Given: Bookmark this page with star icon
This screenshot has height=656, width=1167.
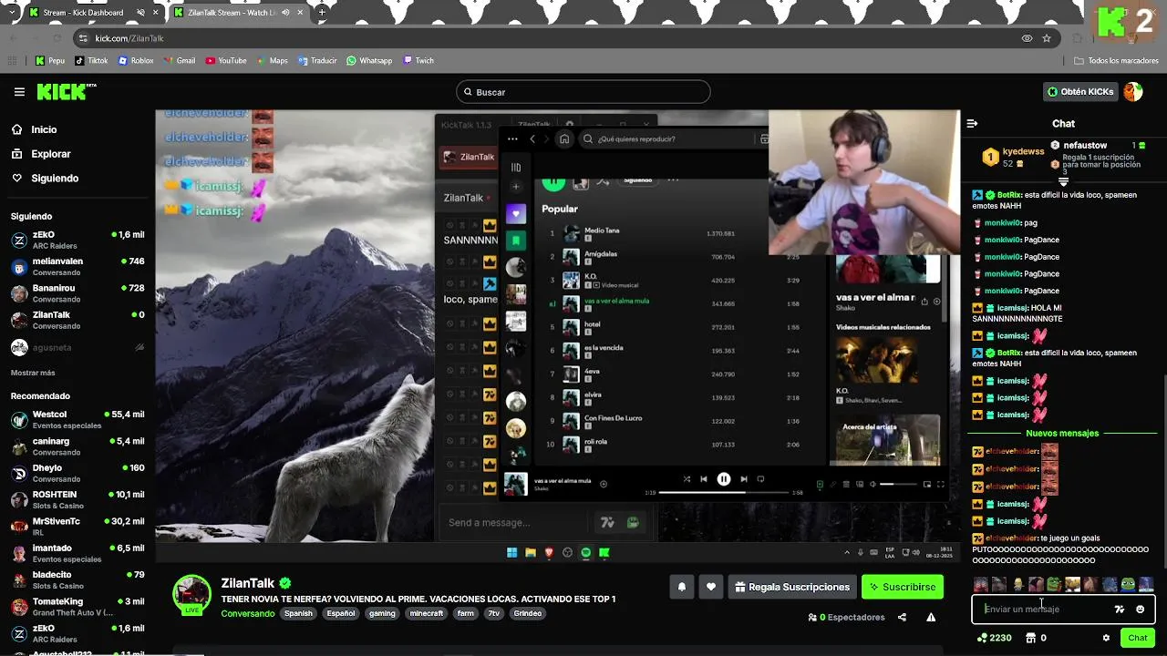Looking at the screenshot, I should tap(1047, 38).
